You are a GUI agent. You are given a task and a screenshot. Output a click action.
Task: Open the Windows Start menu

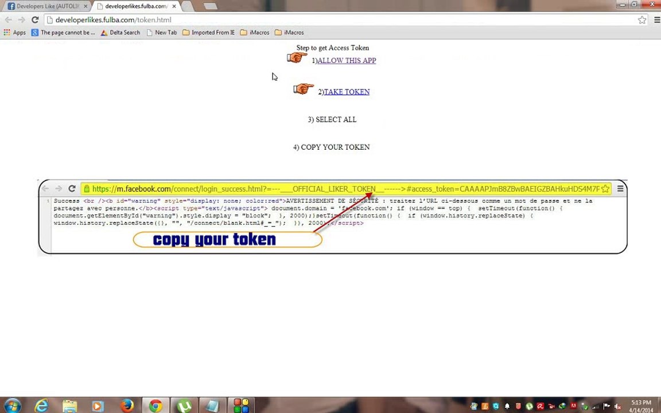(x=11, y=406)
